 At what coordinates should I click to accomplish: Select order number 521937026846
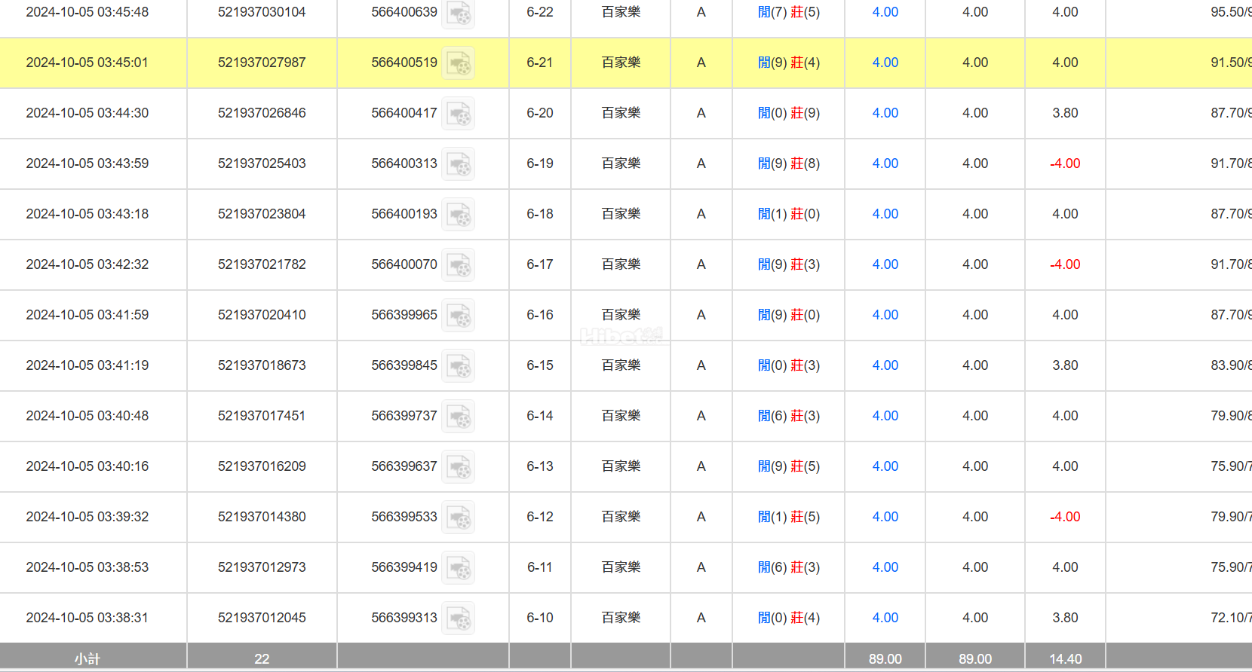tap(262, 113)
